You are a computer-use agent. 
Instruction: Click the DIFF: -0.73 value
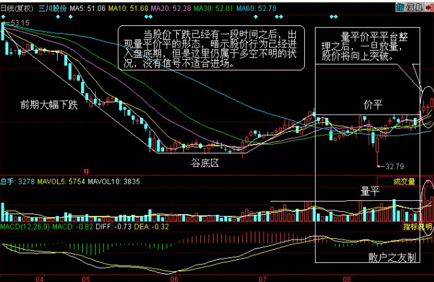[x=113, y=227]
